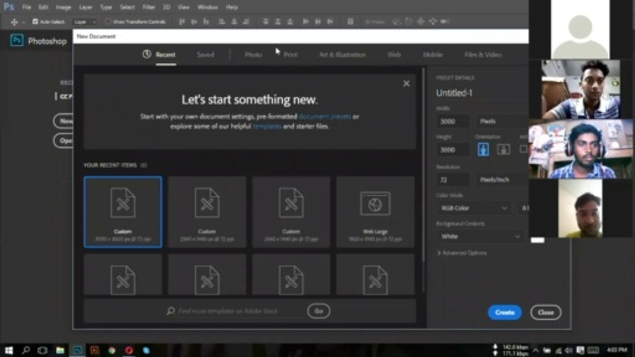Click the Photoshop taskbar icon
The image size is (635, 357).
click(77, 350)
